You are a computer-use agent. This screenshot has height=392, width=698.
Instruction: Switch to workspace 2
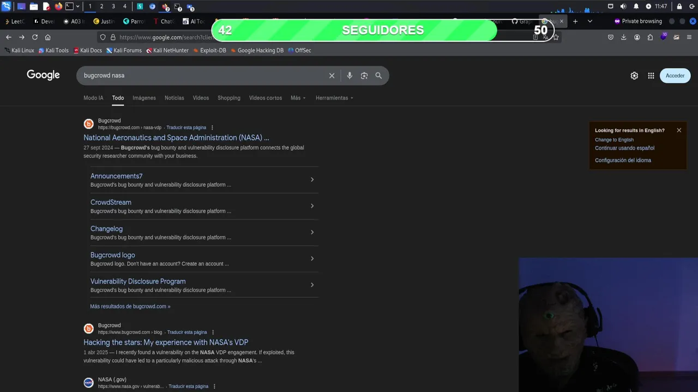tap(101, 7)
